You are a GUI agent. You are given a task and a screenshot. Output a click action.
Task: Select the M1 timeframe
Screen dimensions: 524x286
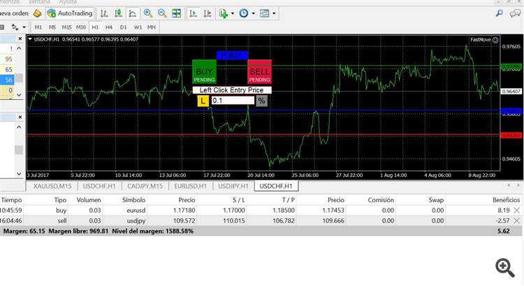tap(38, 27)
